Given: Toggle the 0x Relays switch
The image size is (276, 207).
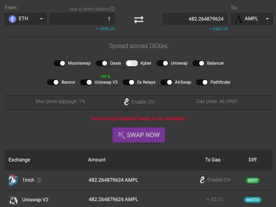Looking at the screenshot, I should point(128,82).
